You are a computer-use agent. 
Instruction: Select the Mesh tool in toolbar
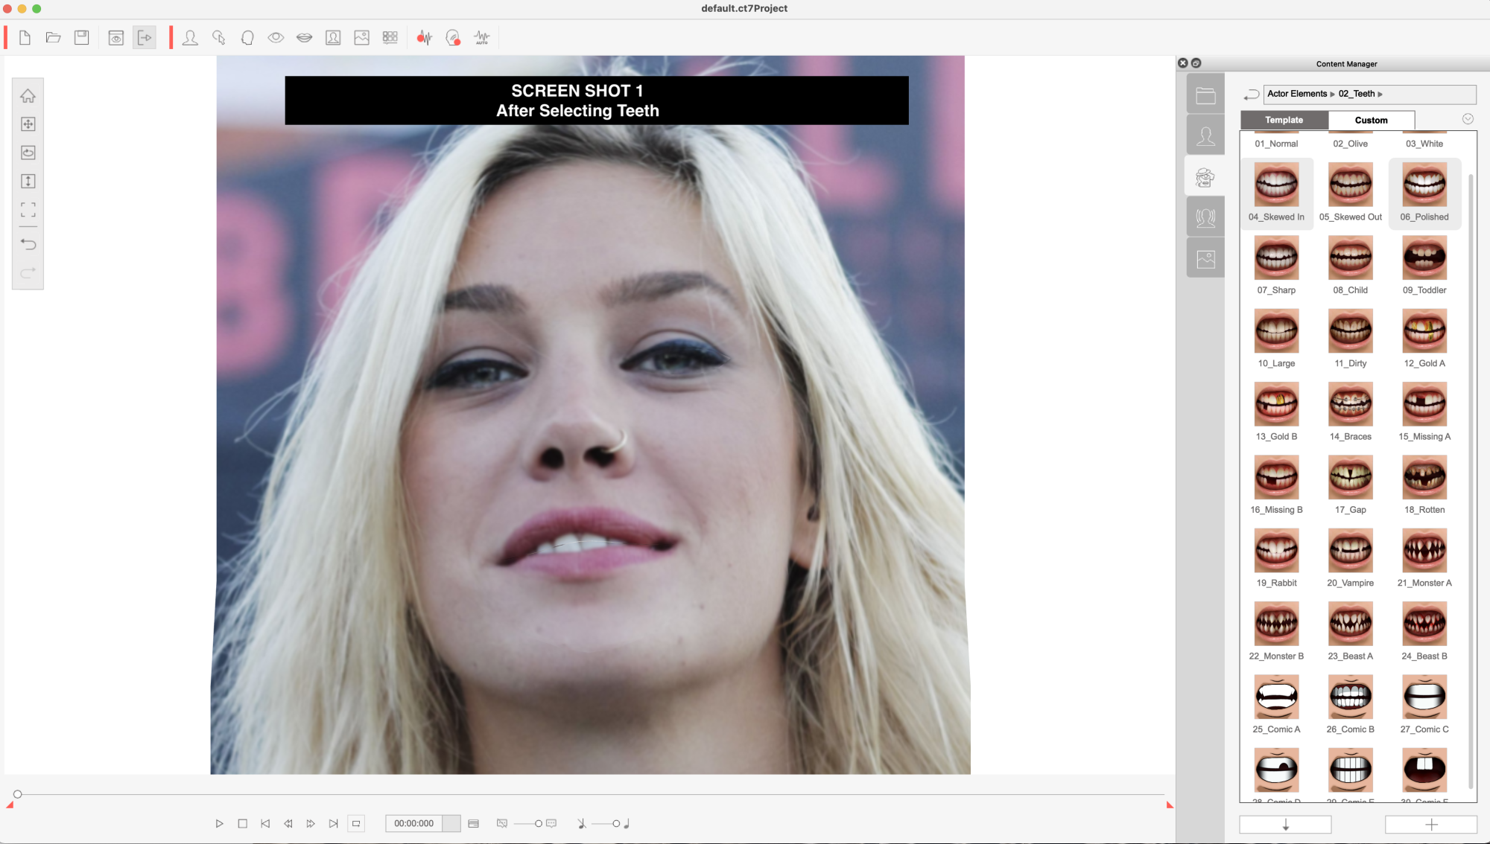(389, 38)
